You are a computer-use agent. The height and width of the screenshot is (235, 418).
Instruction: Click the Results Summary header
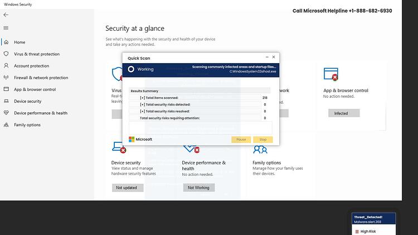tap(200, 91)
